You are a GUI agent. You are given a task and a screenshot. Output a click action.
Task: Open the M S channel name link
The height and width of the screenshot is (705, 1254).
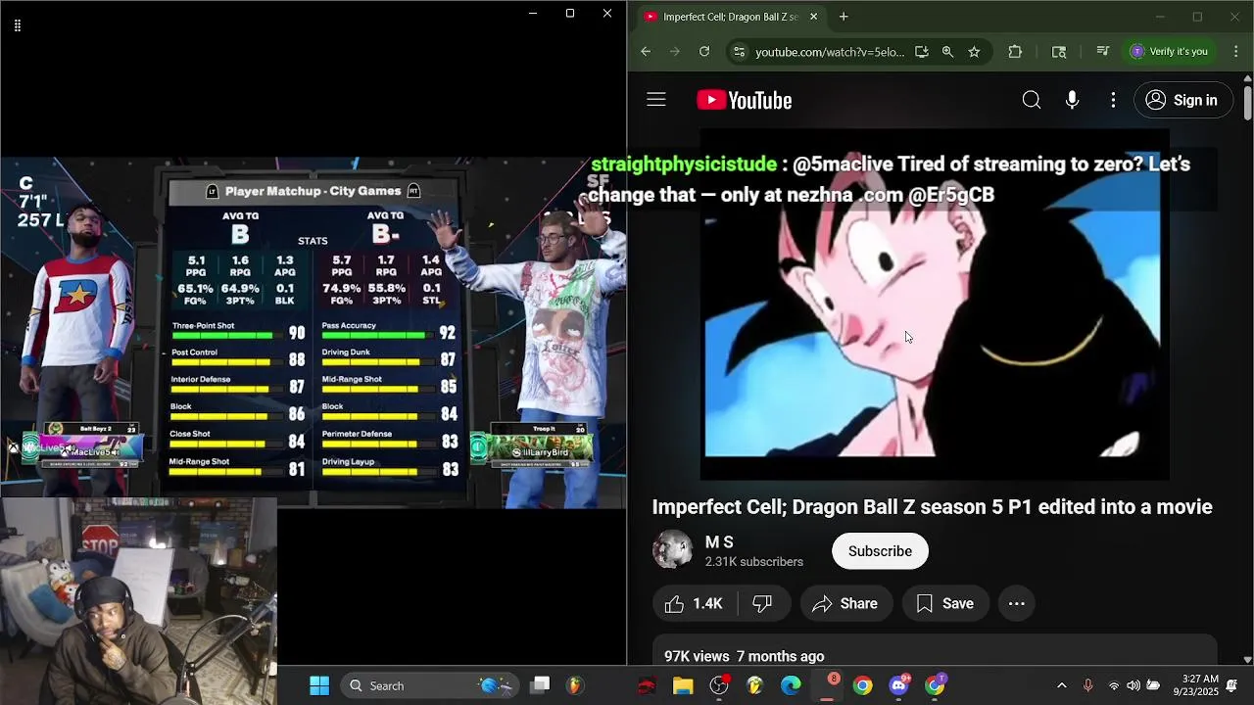tap(719, 541)
